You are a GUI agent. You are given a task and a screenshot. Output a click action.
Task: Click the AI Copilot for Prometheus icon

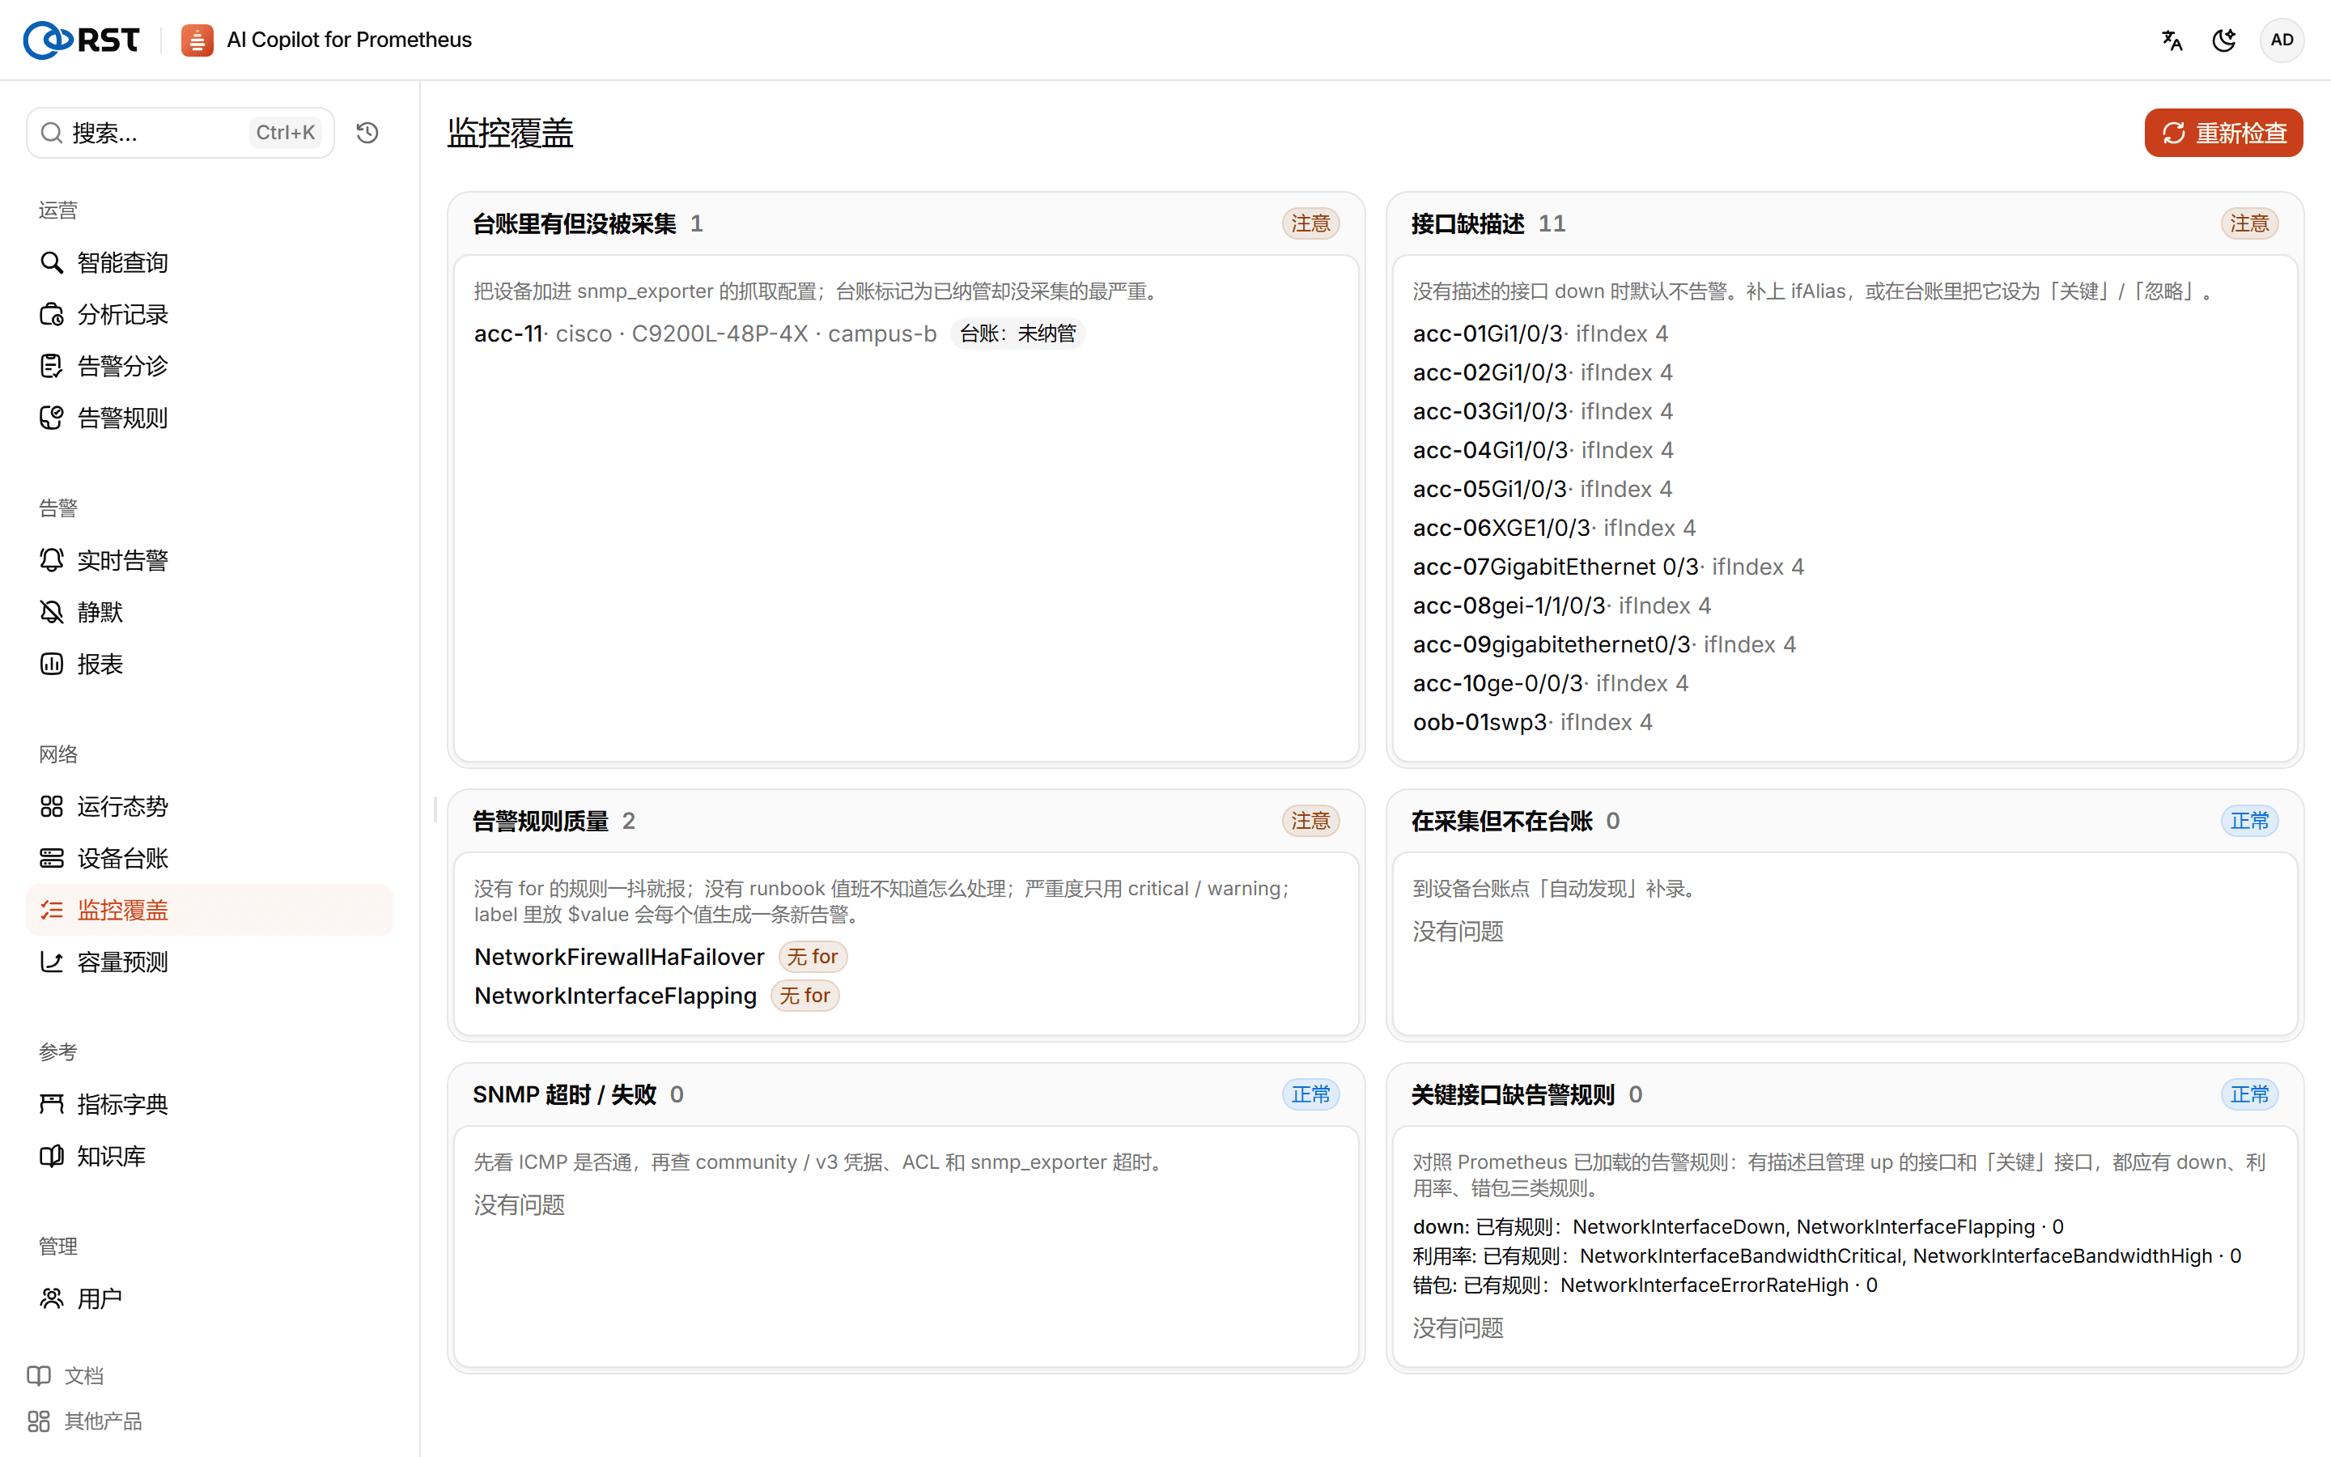pos(197,40)
